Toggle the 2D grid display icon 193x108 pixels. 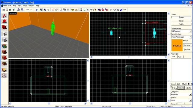point(4,10)
